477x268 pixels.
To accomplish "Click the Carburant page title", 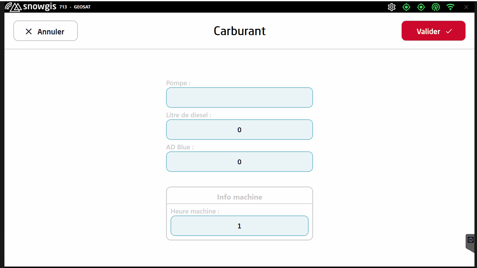I will tap(239, 31).
